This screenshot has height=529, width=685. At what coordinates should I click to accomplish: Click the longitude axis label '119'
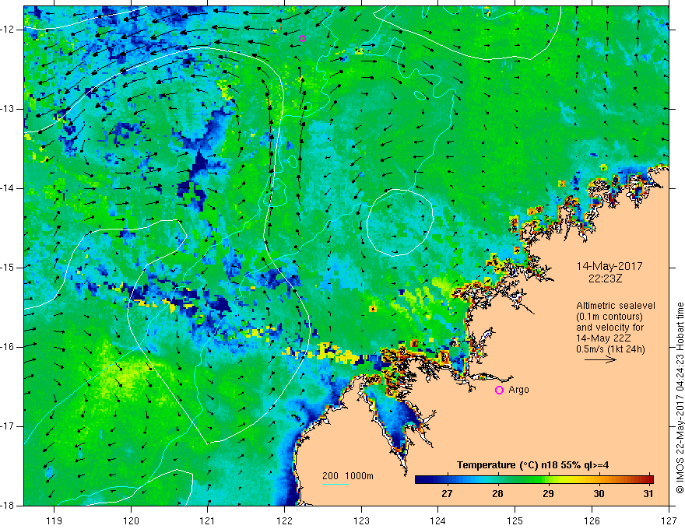click(x=54, y=520)
